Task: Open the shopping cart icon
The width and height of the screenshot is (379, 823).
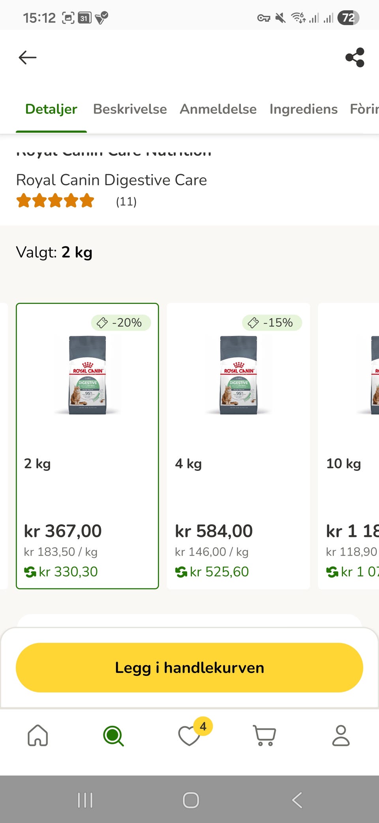Action: click(x=265, y=736)
